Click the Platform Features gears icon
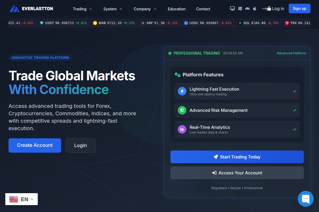This screenshot has height=212, width=319. [177, 75]
